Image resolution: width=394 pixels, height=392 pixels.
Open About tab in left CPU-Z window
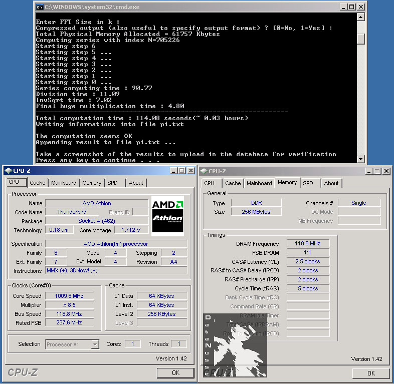pos(136,183)
